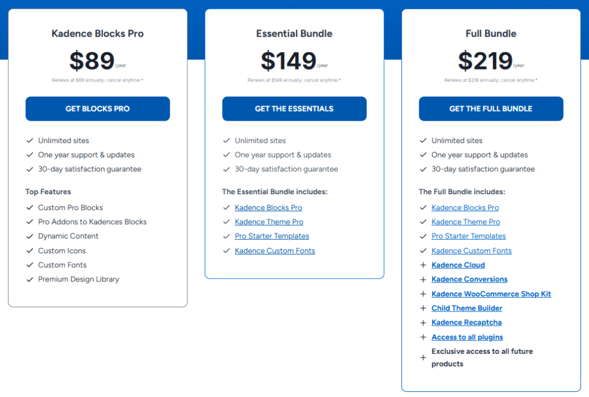Open the Kadence WooCommerce Shop Kit link
589x397 pixels.
click(x=491, y=294)
